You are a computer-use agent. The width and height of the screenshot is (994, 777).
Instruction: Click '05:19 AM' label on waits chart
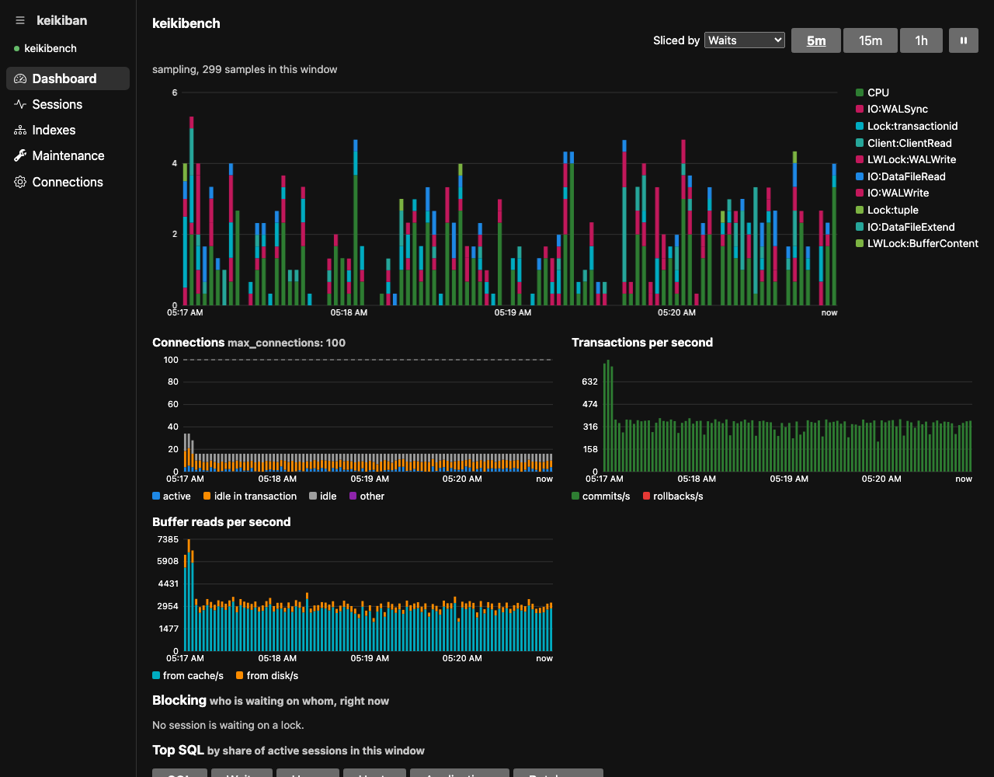tap(513, 312)
